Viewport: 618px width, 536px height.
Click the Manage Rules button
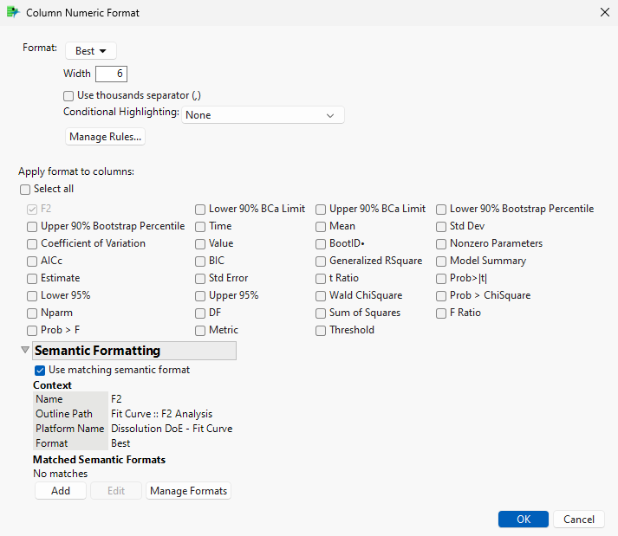pyautogui.click(x=104, y=137)
